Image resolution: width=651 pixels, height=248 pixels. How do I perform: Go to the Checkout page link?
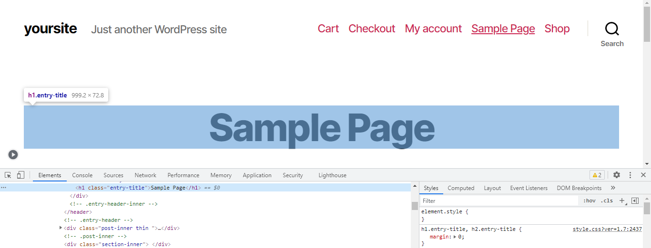[x=372, y=29]
